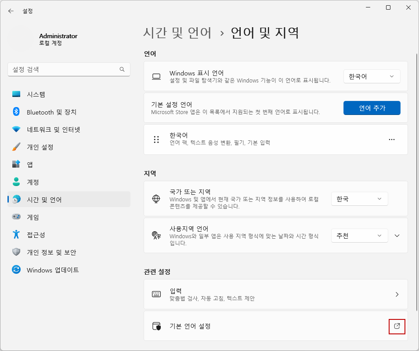Click the privacy shield icon in sidebar
The height and width of the screenshot is (351, 419).
[x=16, y=252]
